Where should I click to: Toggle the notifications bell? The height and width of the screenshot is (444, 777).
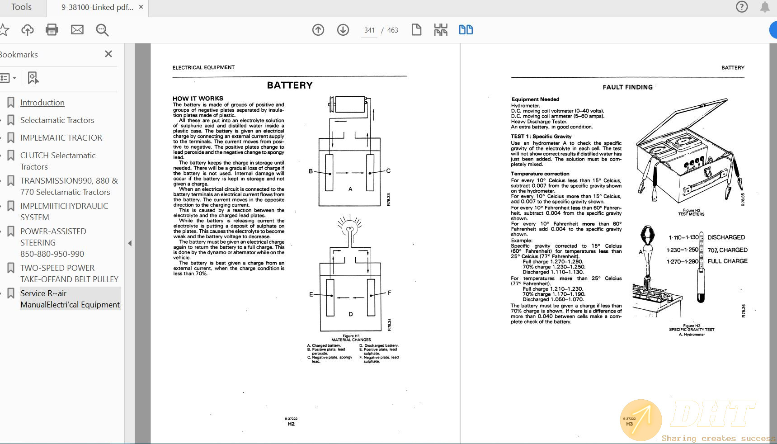(x=765, y=7)
